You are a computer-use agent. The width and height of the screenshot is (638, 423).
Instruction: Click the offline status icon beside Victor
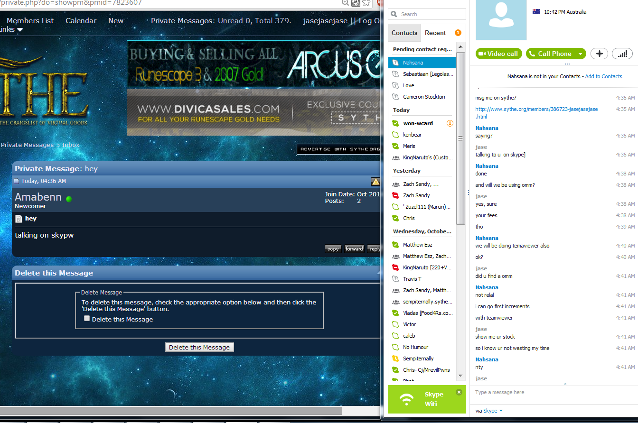[395, 324]
